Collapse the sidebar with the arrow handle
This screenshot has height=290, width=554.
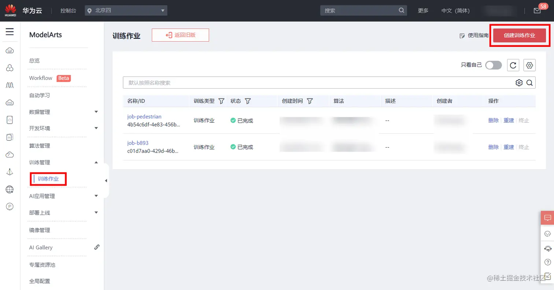point(106,181)
